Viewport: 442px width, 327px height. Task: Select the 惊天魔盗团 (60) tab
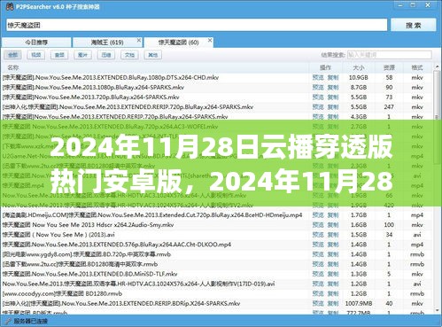[178, 43]
